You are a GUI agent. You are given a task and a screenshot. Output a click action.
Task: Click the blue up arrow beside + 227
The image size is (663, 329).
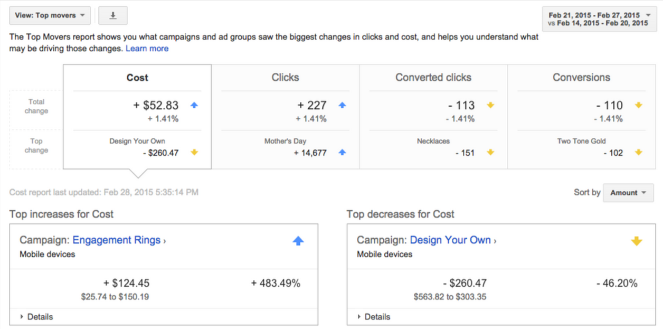coord(342,105)
